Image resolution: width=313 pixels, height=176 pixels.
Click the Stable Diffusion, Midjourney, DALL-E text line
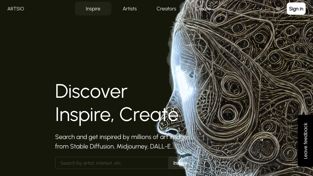115,146
